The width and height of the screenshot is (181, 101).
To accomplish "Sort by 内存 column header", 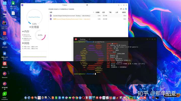I will [103, 12].
